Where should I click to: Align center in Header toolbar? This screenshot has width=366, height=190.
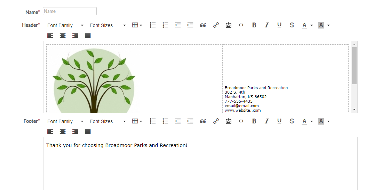pyautogui.click(x=63, y=35)
